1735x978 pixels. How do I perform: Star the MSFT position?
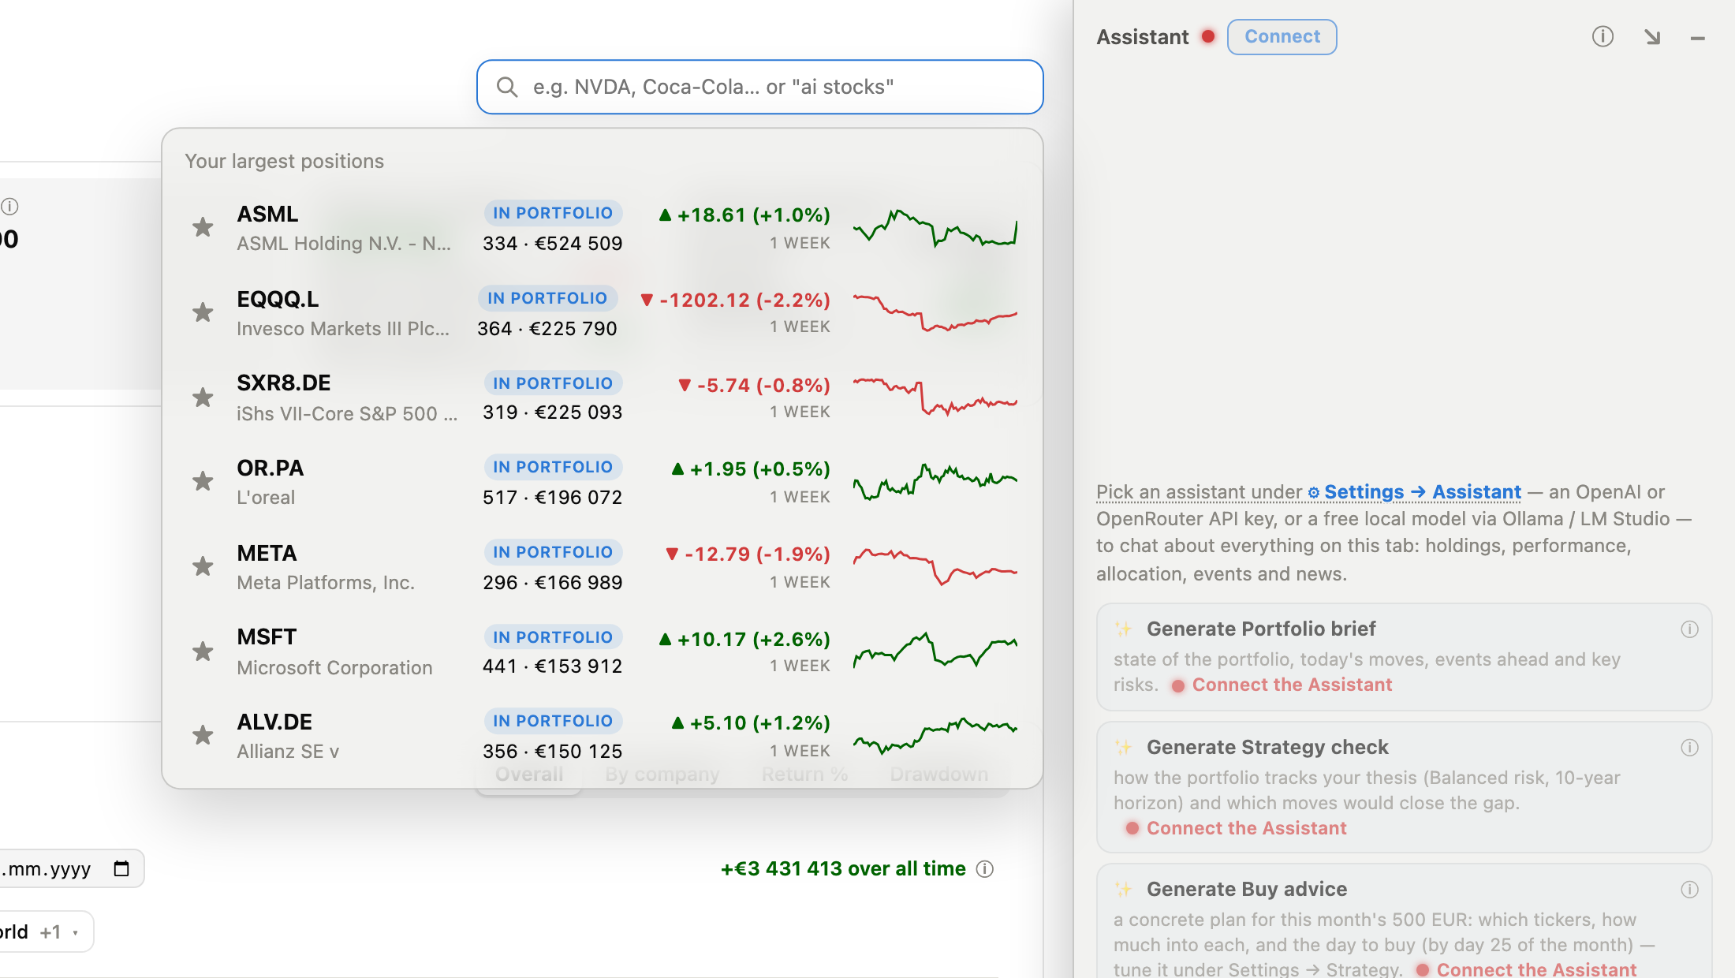tap(203, 651)
